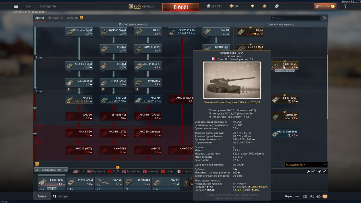The image size is (361, 203).
Task: Click the plus icon to invite to Отряд
Action: pos(297,197)
